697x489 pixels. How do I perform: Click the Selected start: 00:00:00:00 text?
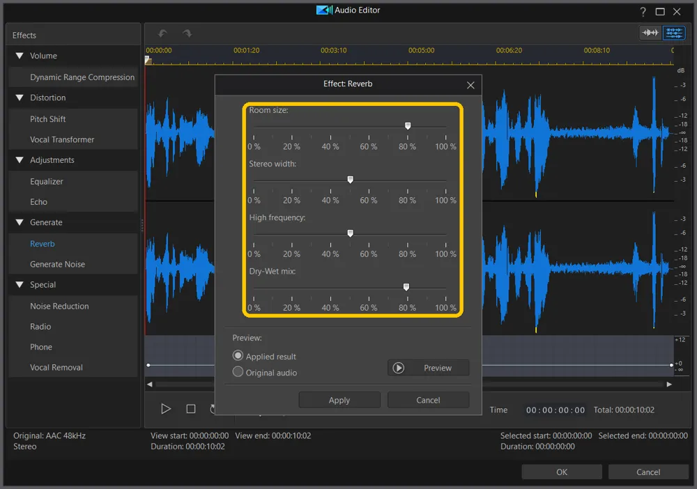546,435
